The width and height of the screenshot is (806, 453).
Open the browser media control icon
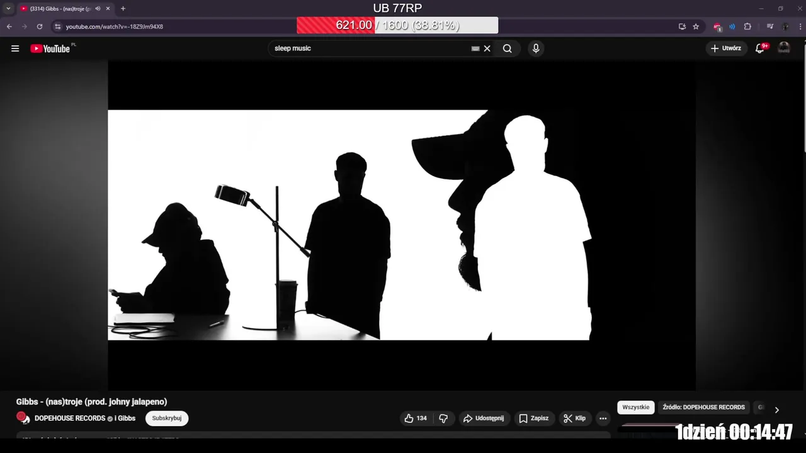click(x=770, y=26)
